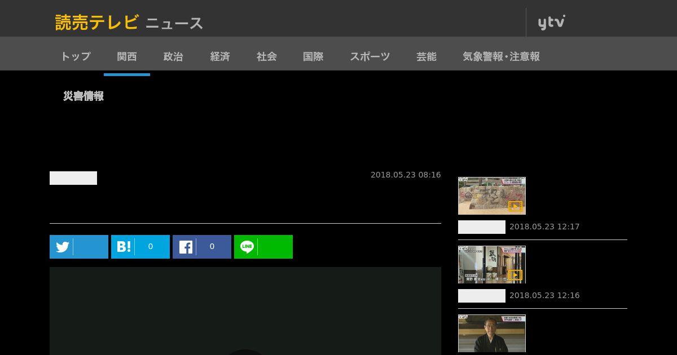Click the main article video player

[x=245, y=311]
